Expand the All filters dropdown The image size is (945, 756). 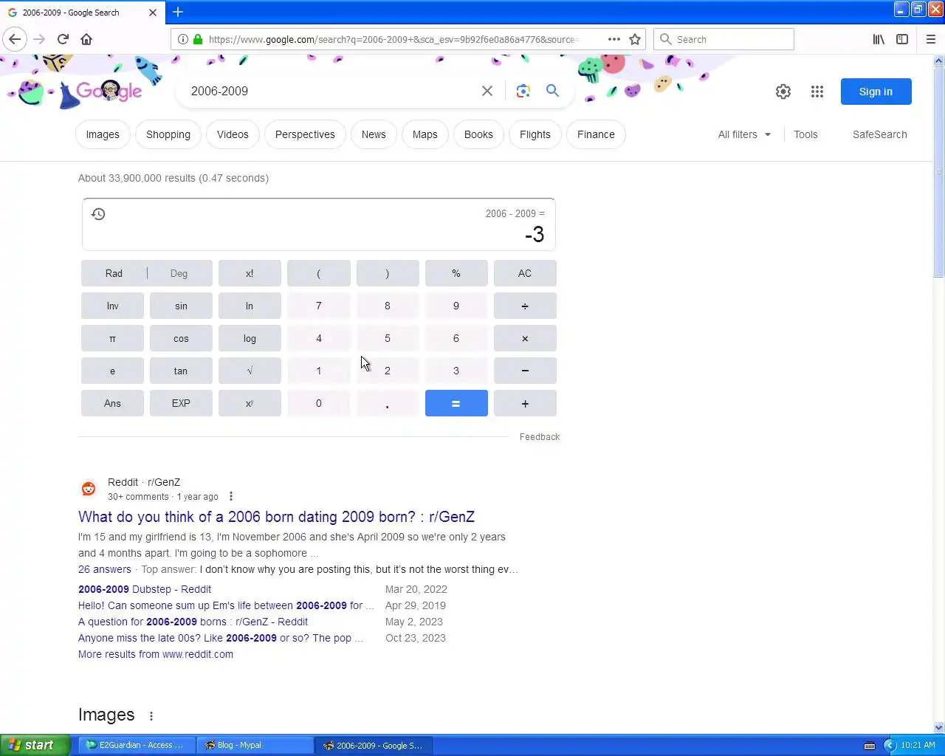click(x=744, y=134)
